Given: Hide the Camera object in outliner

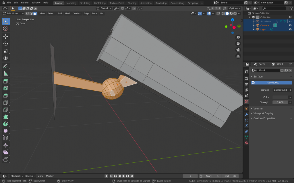Looking at the screenshot, I should pyautogui.click(x=290, y=25).
